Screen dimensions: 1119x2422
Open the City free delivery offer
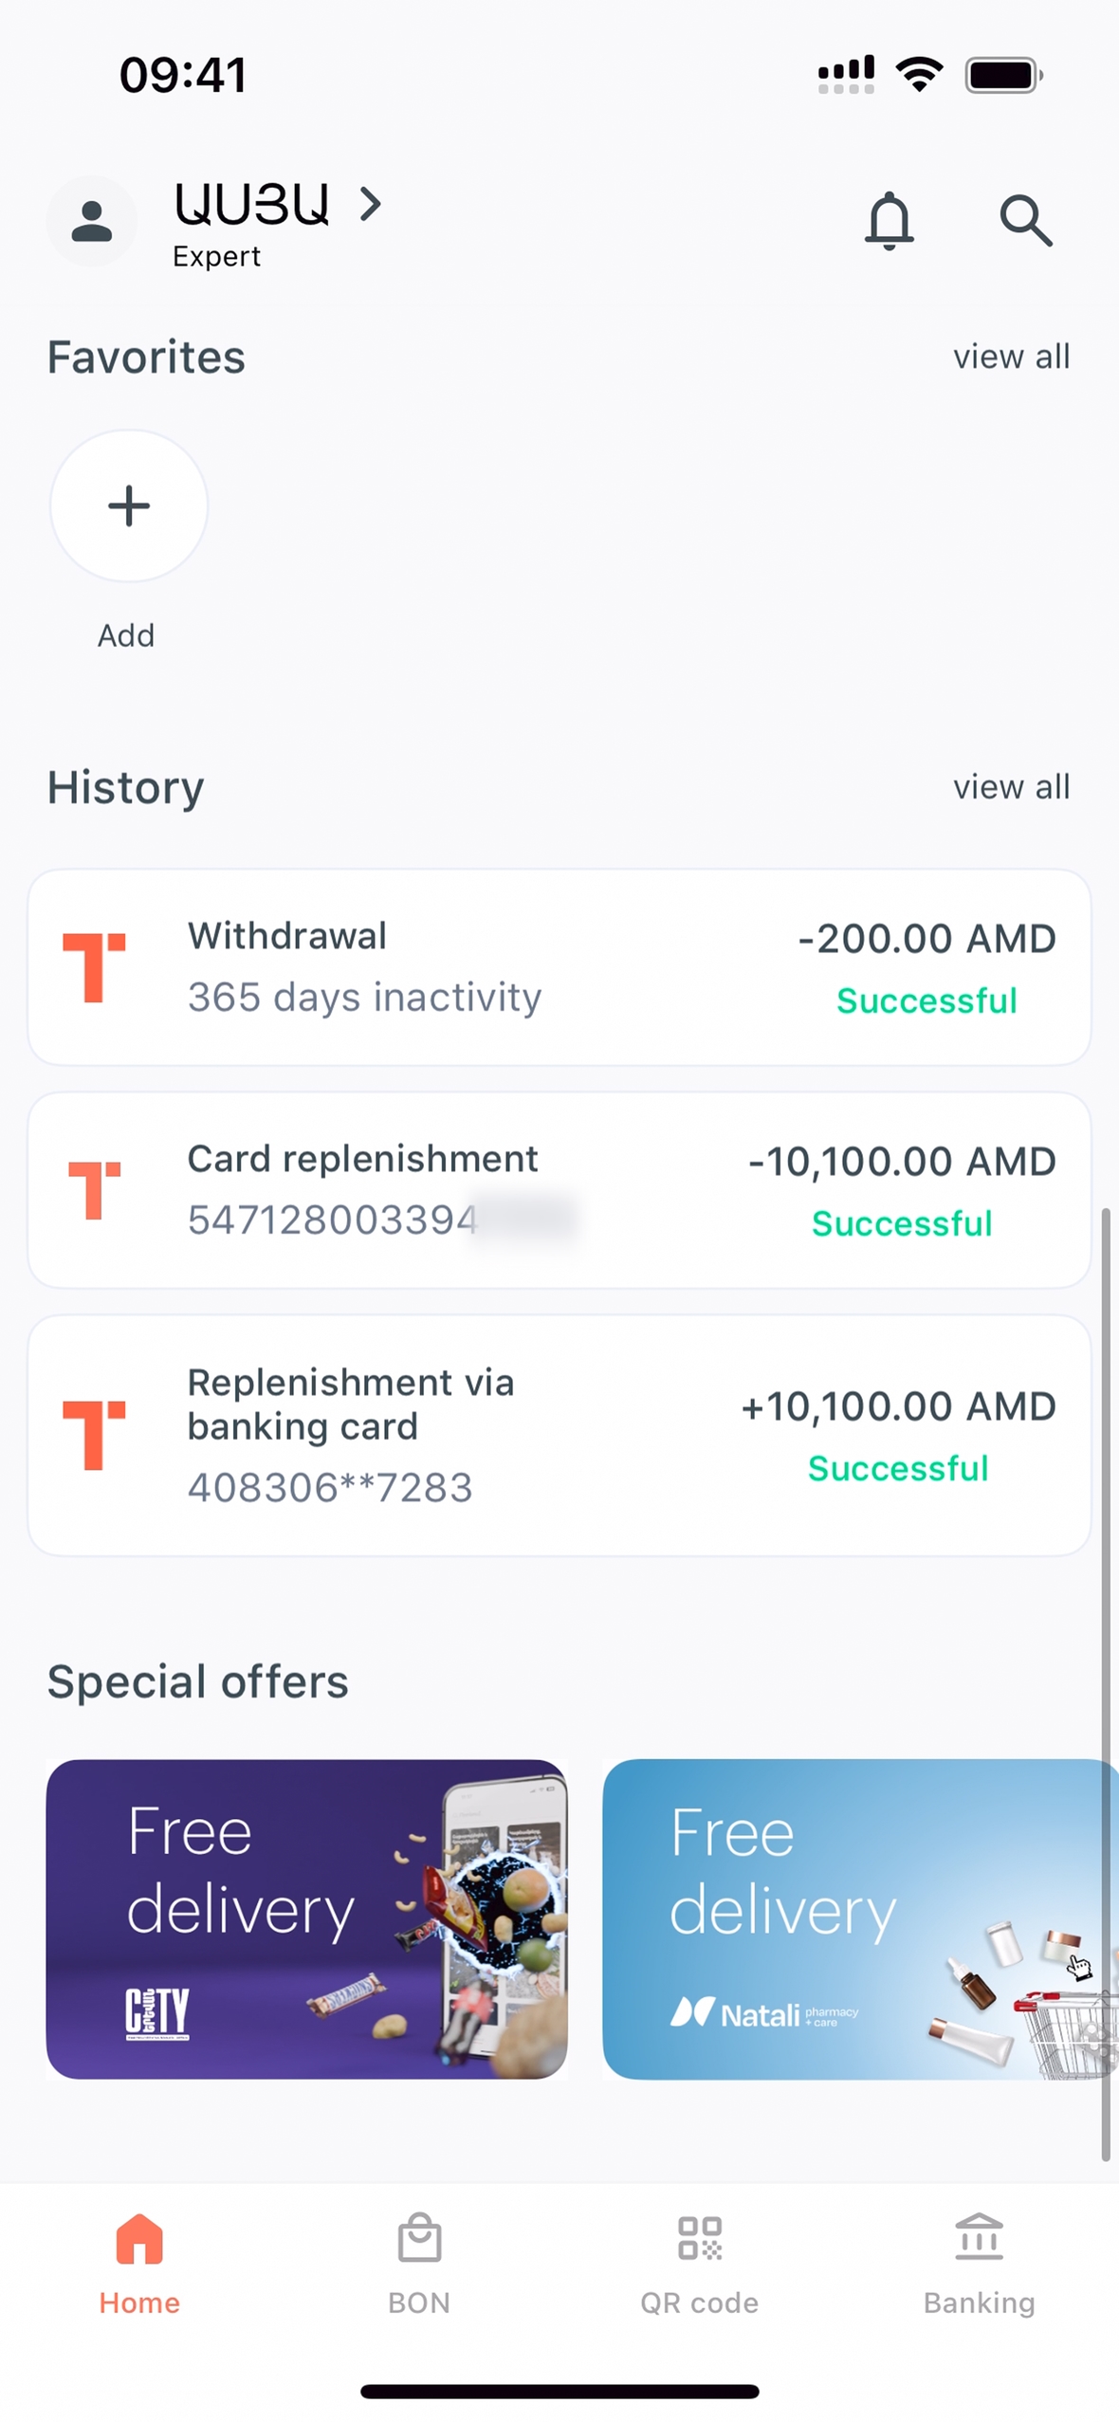[306, 1918]
